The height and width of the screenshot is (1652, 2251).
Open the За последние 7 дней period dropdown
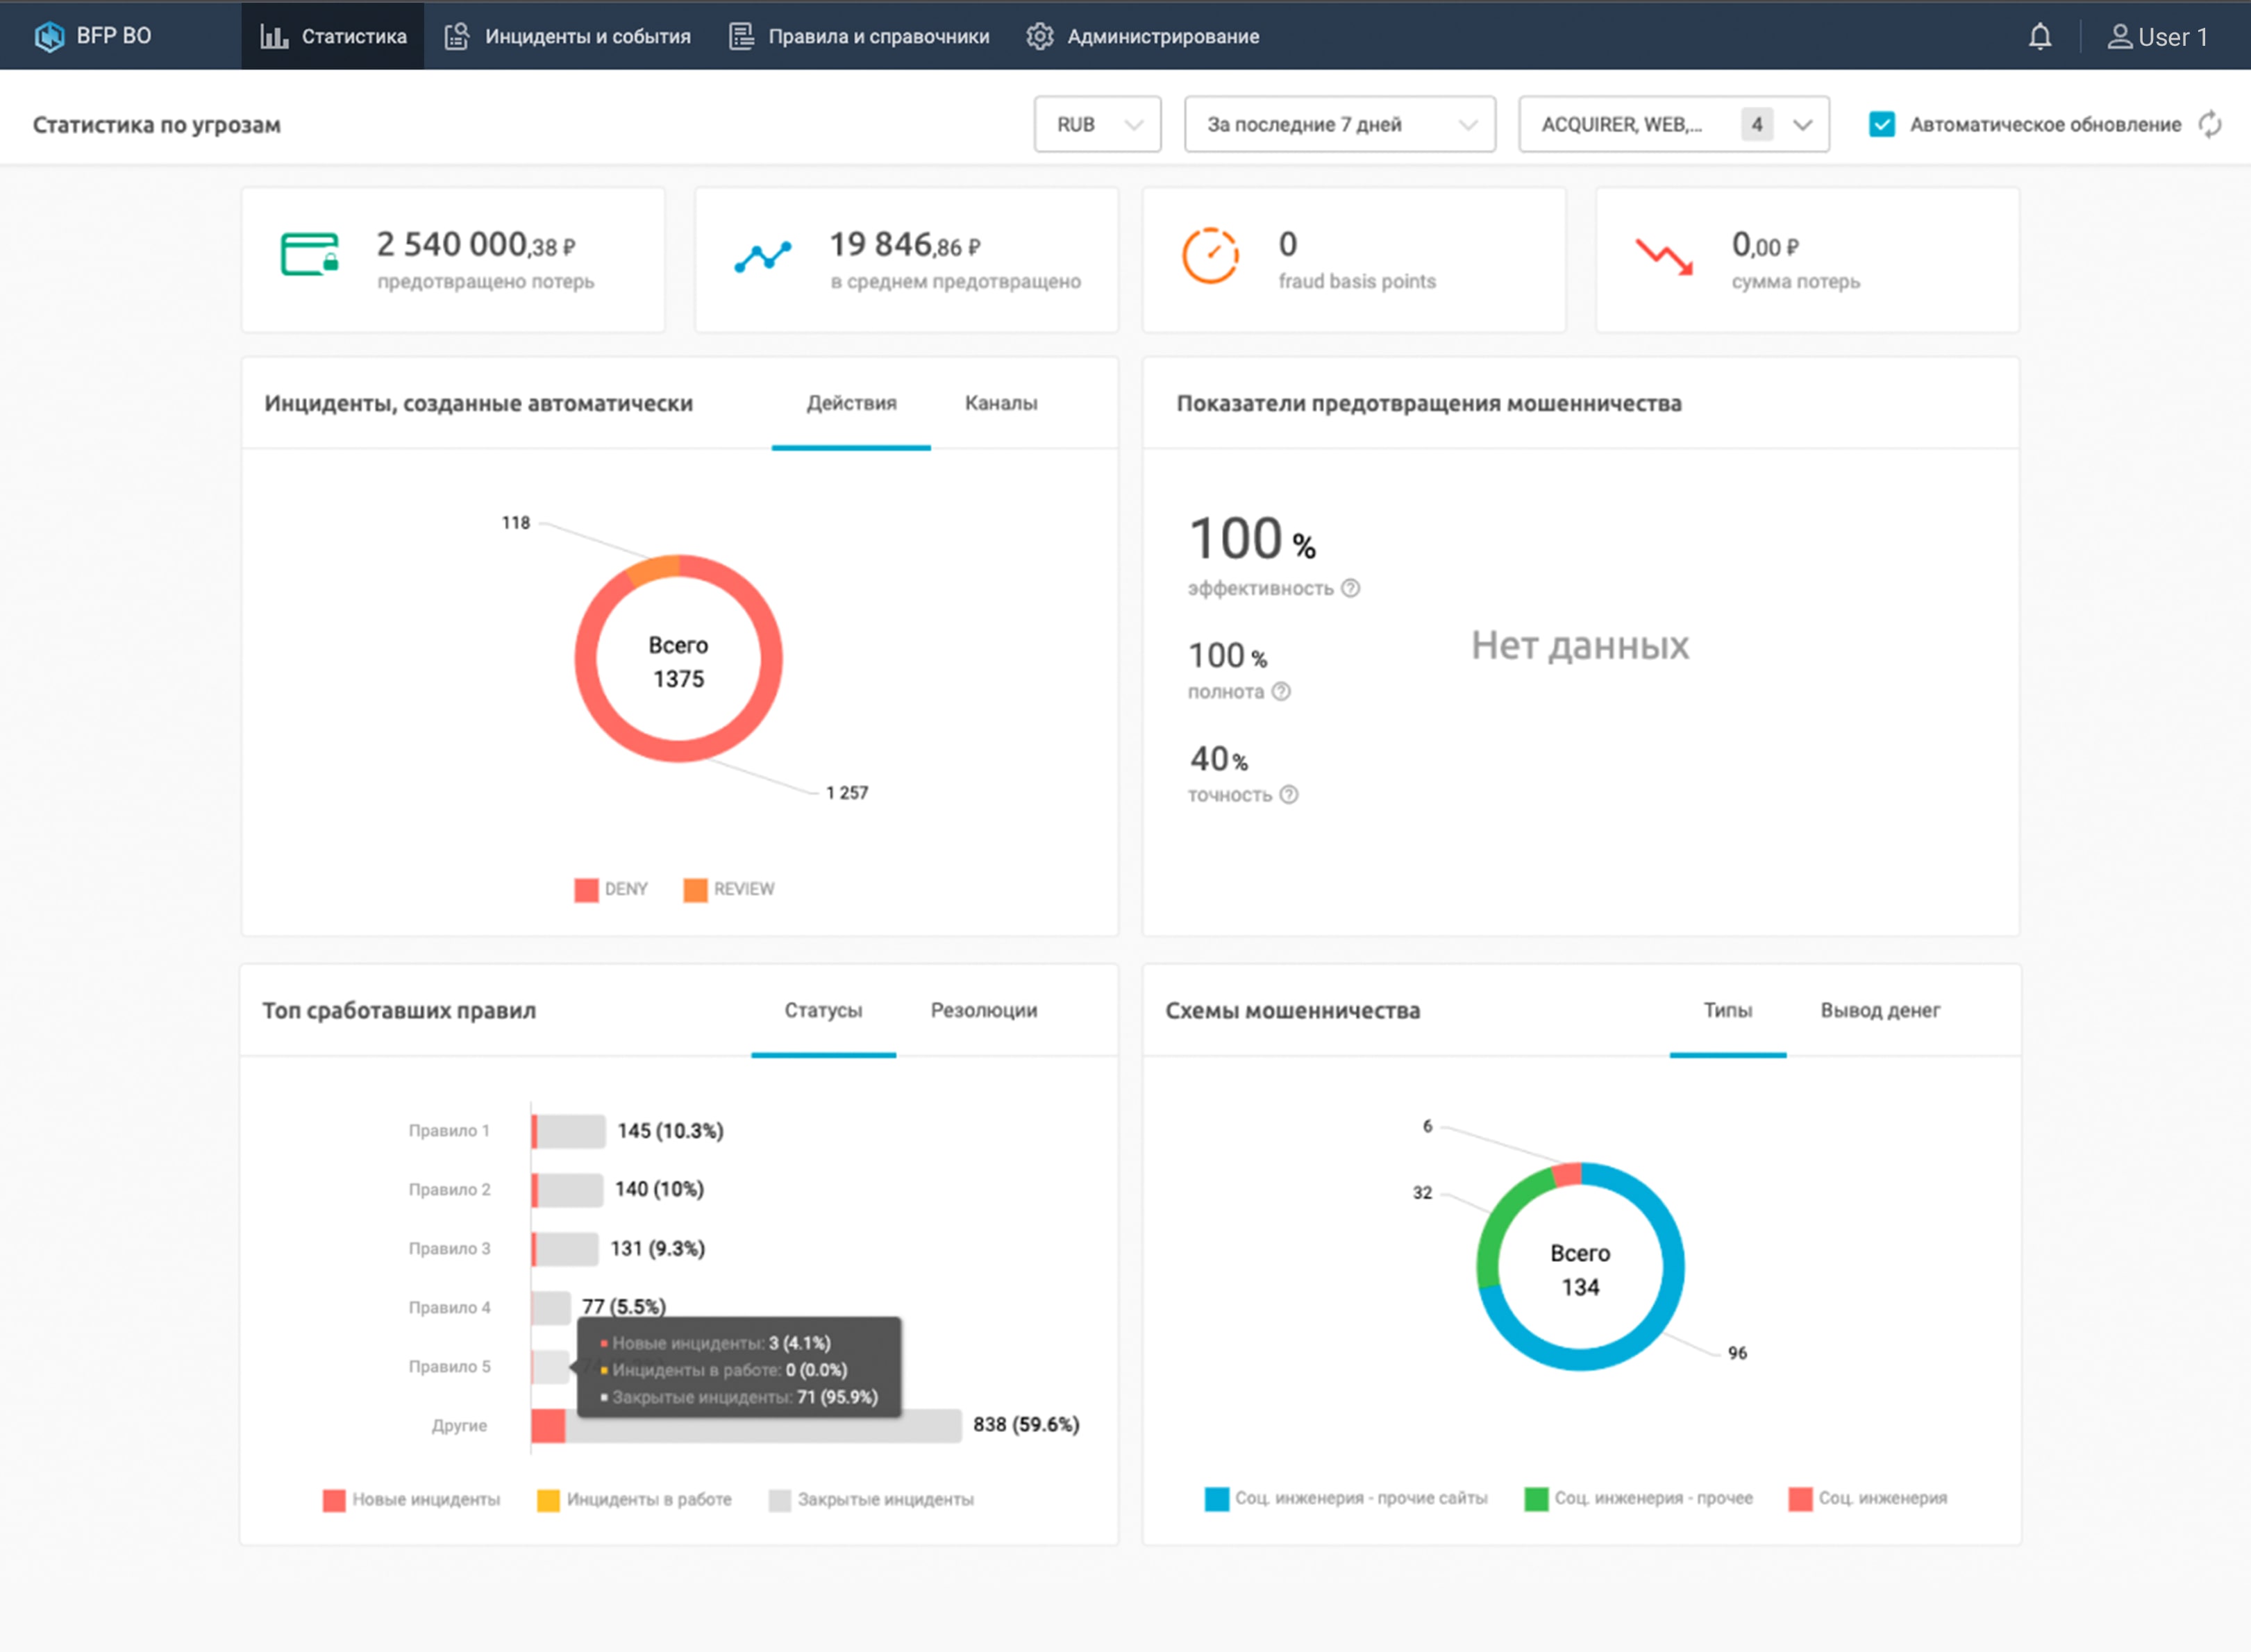(x=1340, y=124)
